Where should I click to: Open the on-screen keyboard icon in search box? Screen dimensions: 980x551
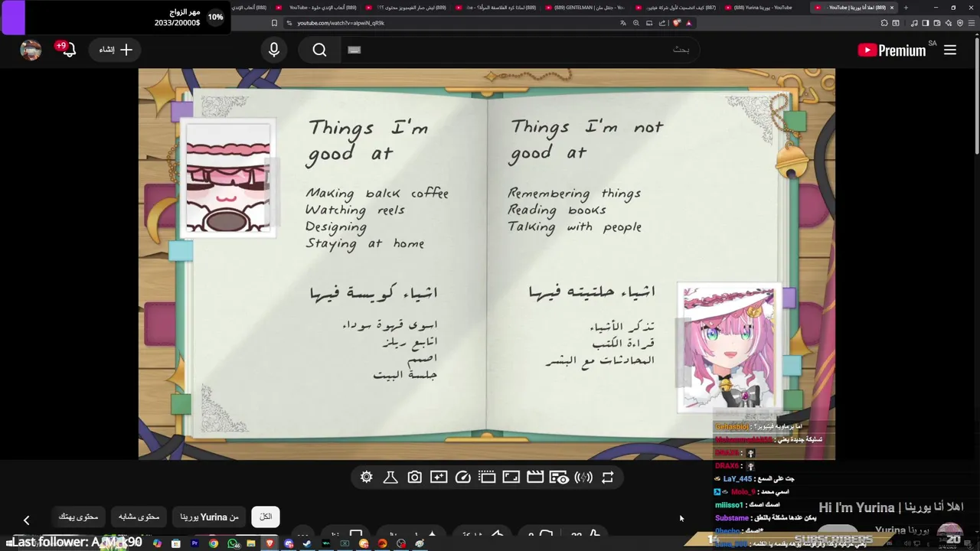354,50
